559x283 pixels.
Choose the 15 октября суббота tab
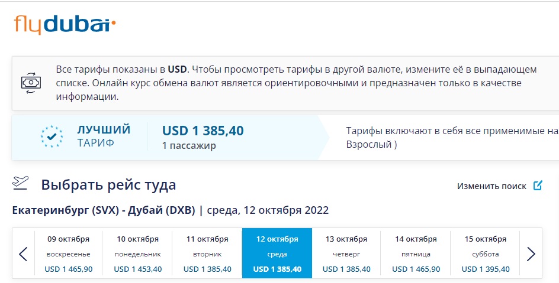click(485, 254)
